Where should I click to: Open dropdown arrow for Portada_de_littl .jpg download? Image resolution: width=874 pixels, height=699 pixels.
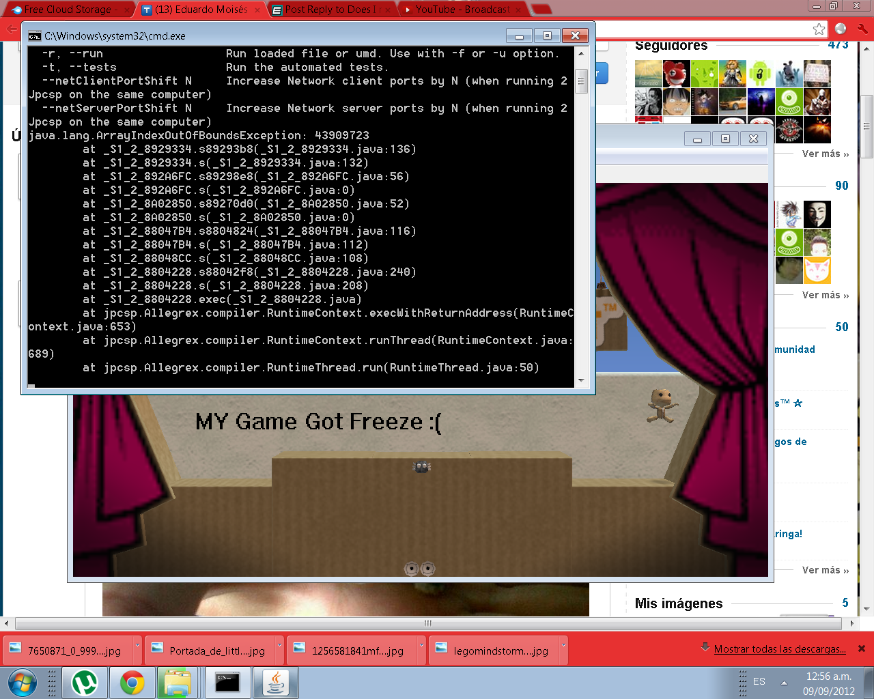(x=279, y=645)
